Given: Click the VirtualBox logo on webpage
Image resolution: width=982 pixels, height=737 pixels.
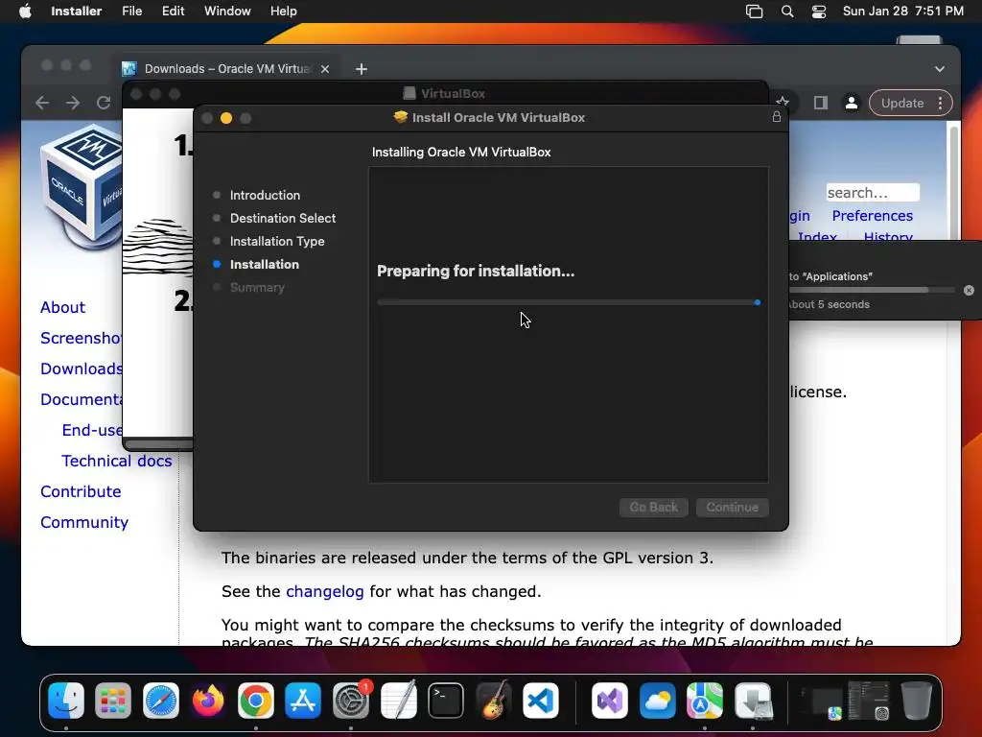Looking at the screenshot, I should click(x=82, y=185).
